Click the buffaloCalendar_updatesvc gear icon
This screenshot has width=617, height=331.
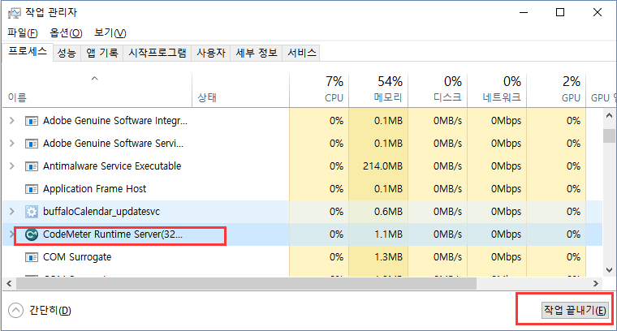point(32,212)
